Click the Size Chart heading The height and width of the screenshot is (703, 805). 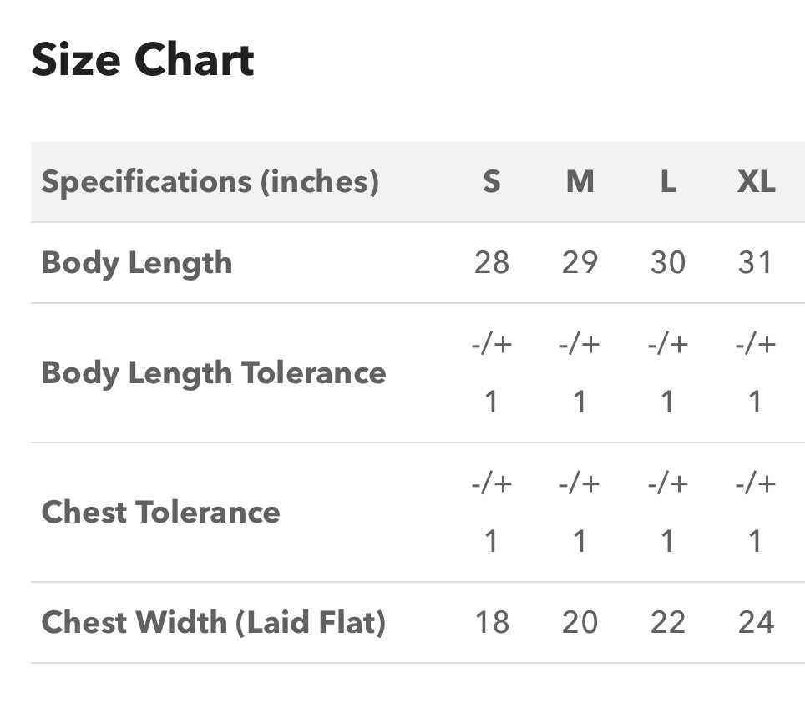click(143, 59)
